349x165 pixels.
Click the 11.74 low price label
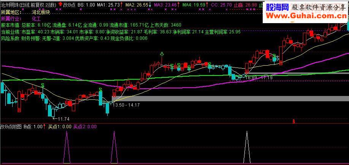63,119
